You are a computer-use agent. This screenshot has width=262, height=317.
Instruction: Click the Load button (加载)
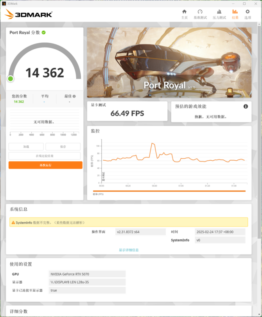point(26,147)
